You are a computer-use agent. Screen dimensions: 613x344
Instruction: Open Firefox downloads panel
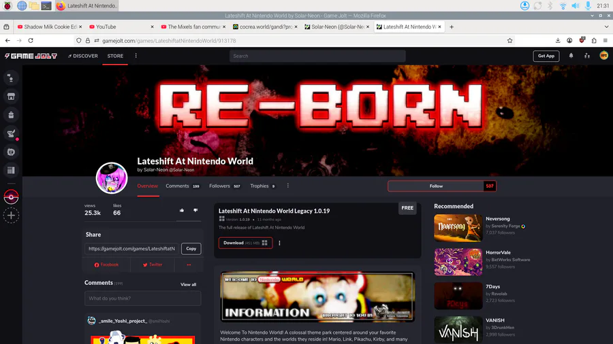558,41
